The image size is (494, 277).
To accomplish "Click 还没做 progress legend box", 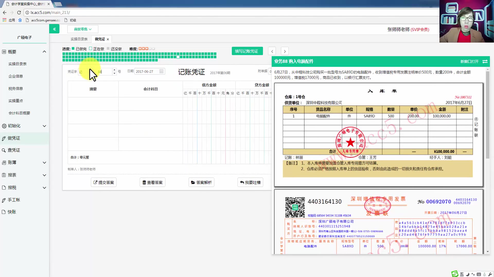I will (x=108, y=48).
